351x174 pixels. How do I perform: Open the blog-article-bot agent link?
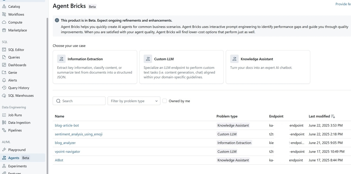[x=67, y=126]
